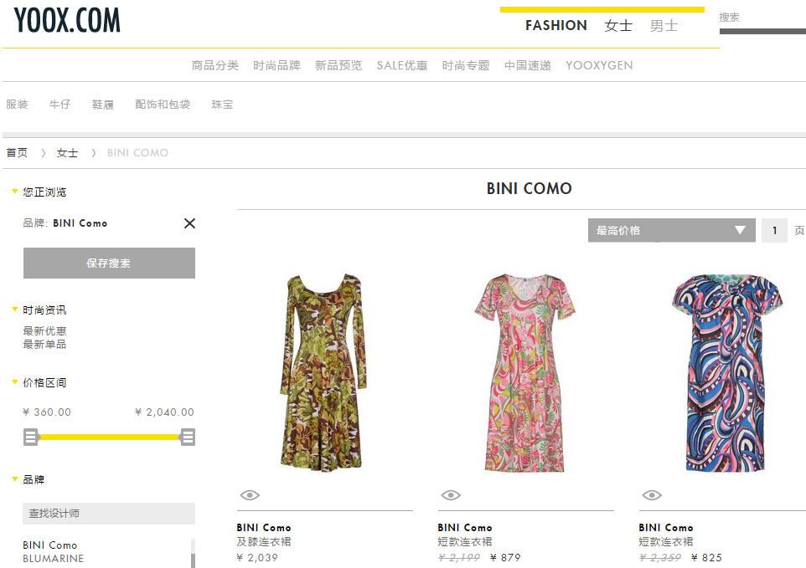Viewport: 806px width, 568px height.
Task: Open the 最新单品 link
Action: click(x=44, y=345)
